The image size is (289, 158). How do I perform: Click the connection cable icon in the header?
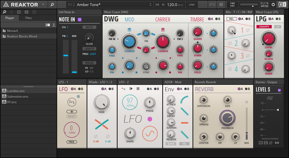pos(212,5)
